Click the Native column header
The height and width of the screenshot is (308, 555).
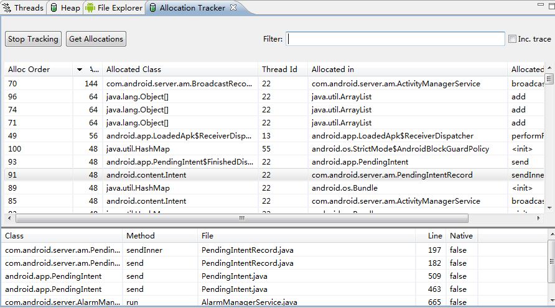[462, 236]
